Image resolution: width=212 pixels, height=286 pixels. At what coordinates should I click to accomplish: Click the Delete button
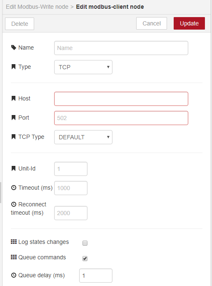pos(20,24)
